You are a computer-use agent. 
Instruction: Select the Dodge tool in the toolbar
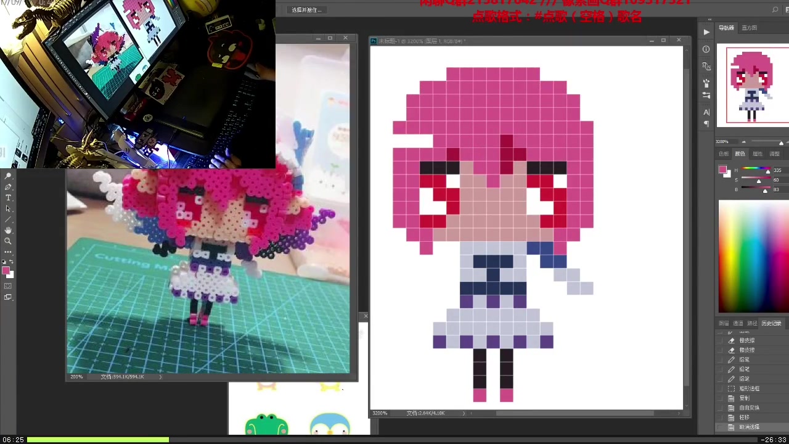click(x=8, y=176)
